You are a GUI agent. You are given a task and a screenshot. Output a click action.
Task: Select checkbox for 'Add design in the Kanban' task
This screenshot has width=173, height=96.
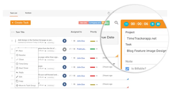tap(12, 41)
